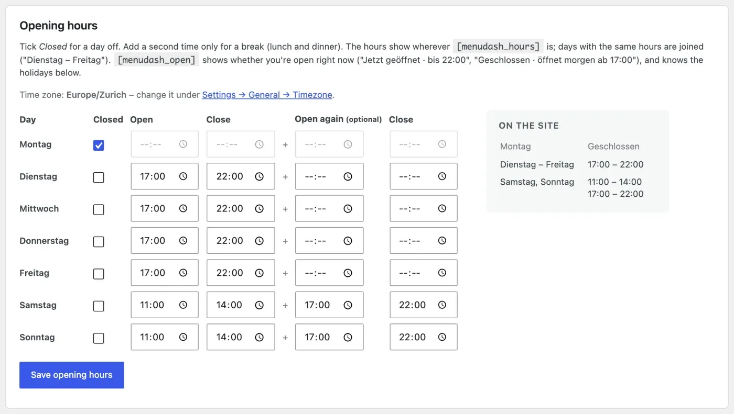
Task: Open the clock picker in Samstag's 22:00 Close field
Action: 442,305
